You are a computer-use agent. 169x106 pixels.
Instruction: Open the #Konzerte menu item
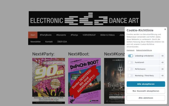(x=61, y=35)
